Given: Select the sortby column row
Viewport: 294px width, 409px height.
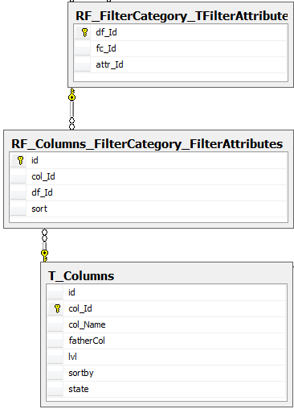Looking at the screenshot, I should [166, 373].
